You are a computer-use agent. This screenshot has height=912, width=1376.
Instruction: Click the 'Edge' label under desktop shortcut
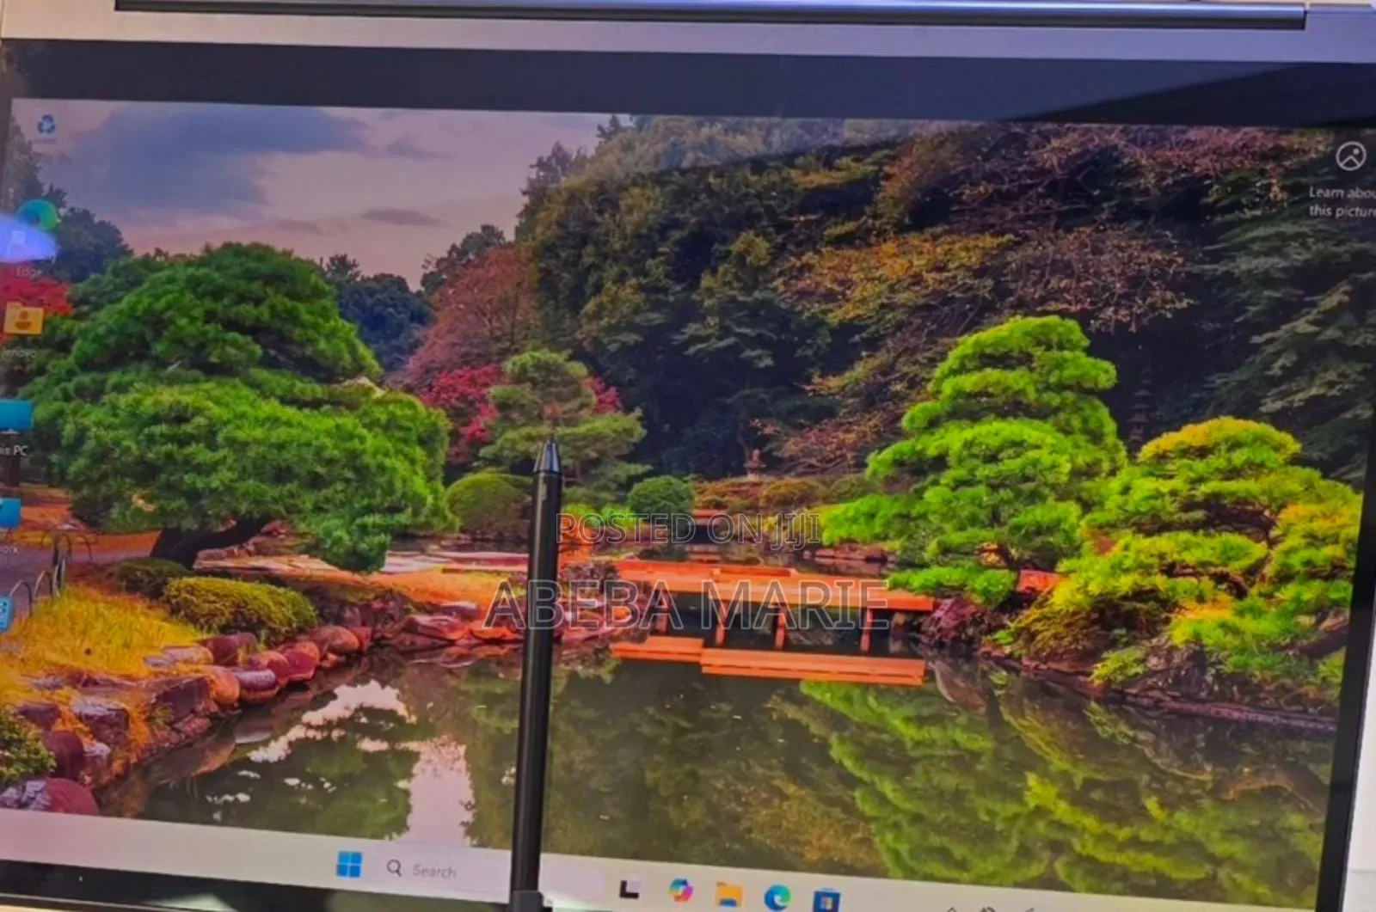tap(28, 272)
